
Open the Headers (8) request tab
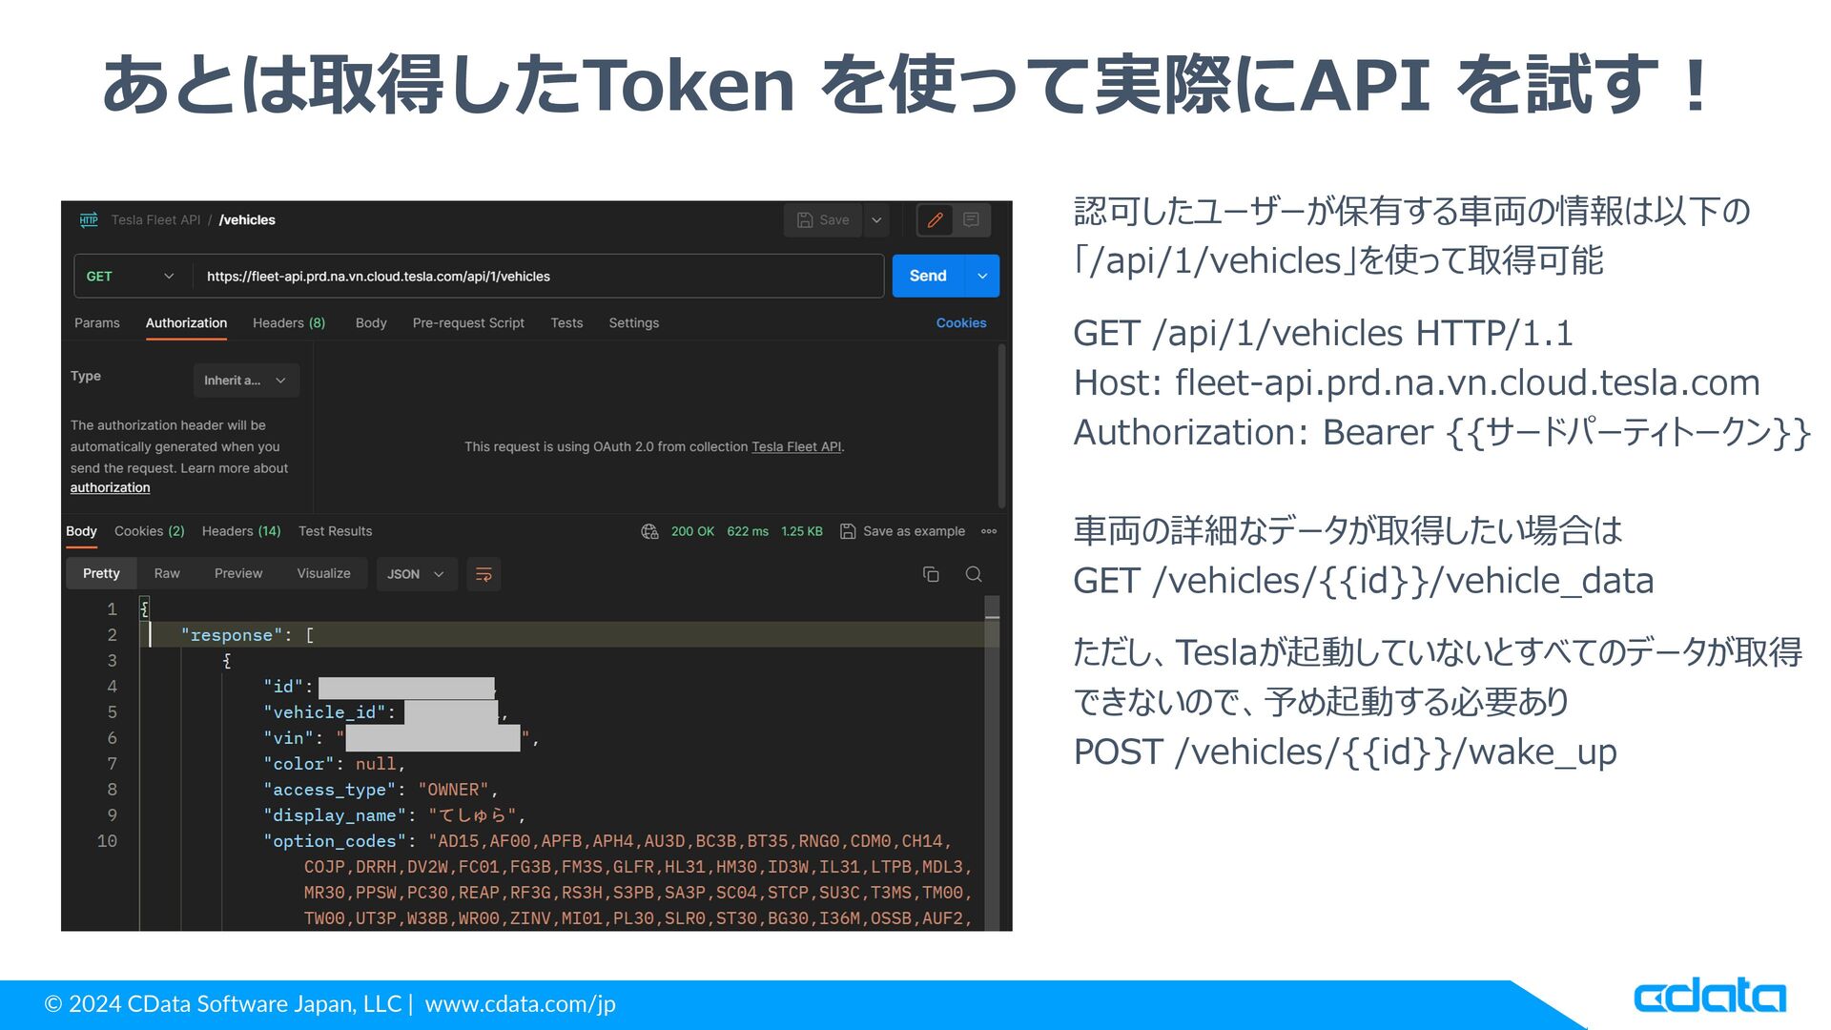[x=289, y=323]
